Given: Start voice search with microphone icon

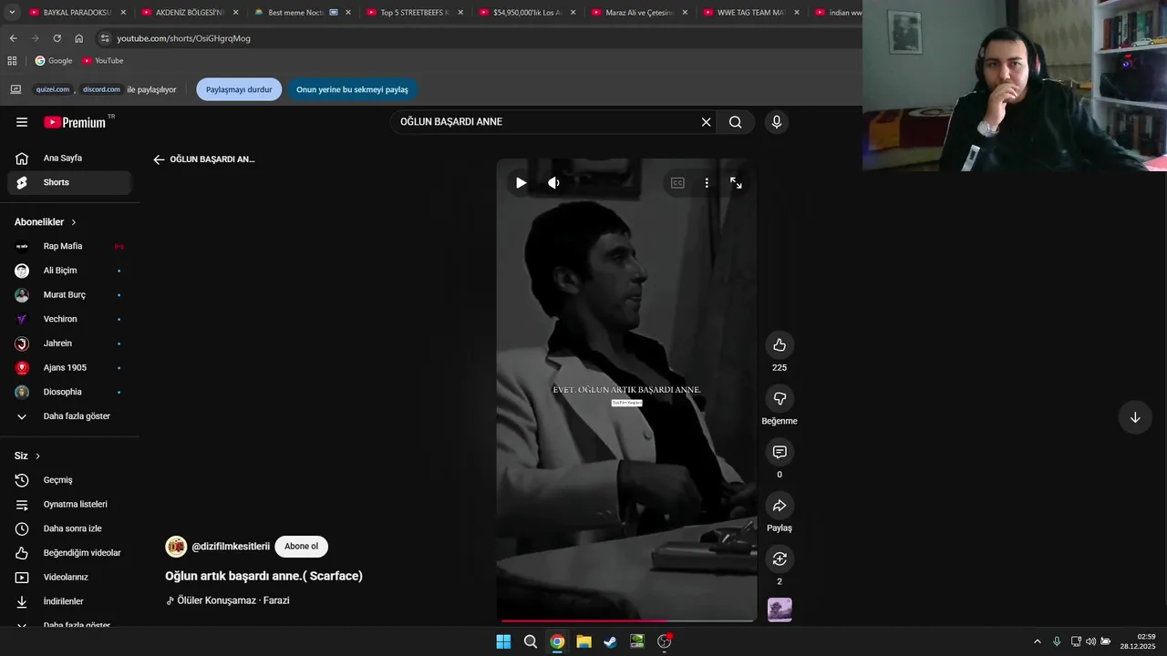Looking at the screenshot, I should (777, 122).
